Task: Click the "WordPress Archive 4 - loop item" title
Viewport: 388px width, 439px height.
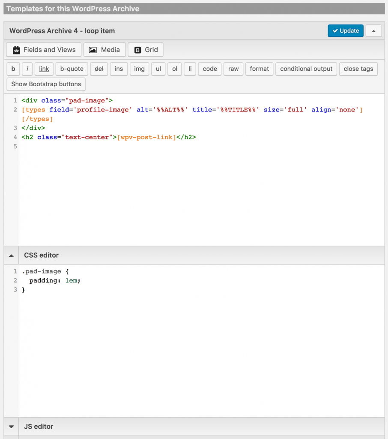Action: coord(62,31)
